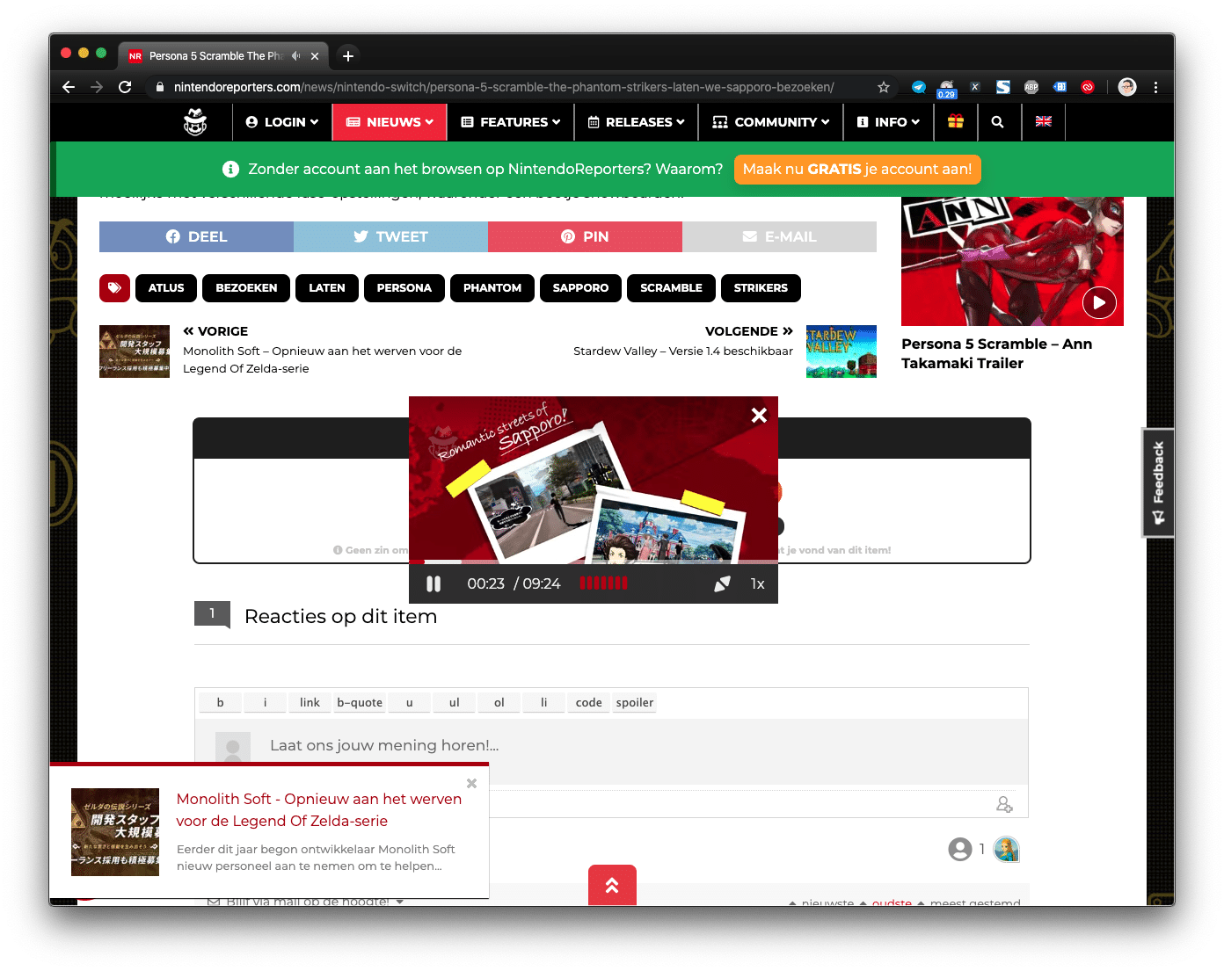Viewport: 1224px width, 971px height.
Task: Seek on the video progress bar
Action: point(594,562)
